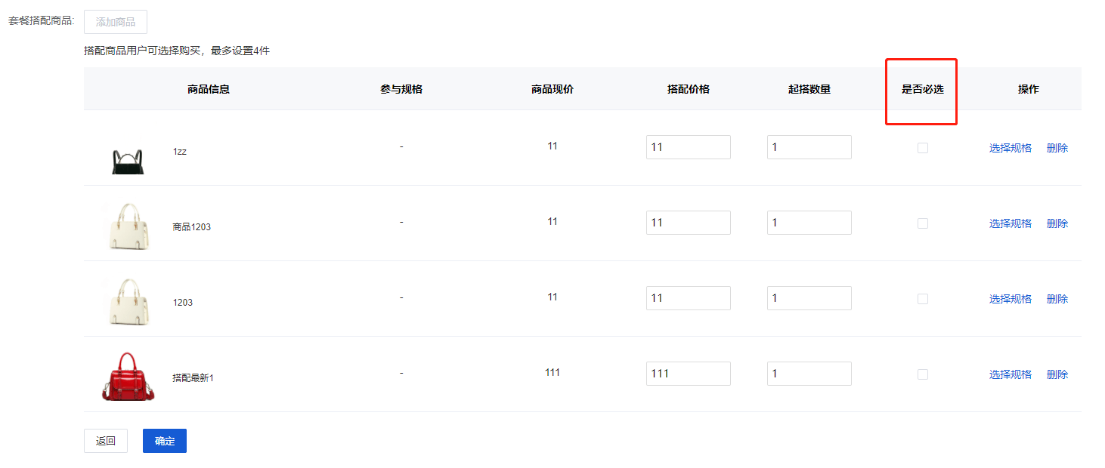Tick the 是否必选 checkbox for 1zz

point(923,148)
